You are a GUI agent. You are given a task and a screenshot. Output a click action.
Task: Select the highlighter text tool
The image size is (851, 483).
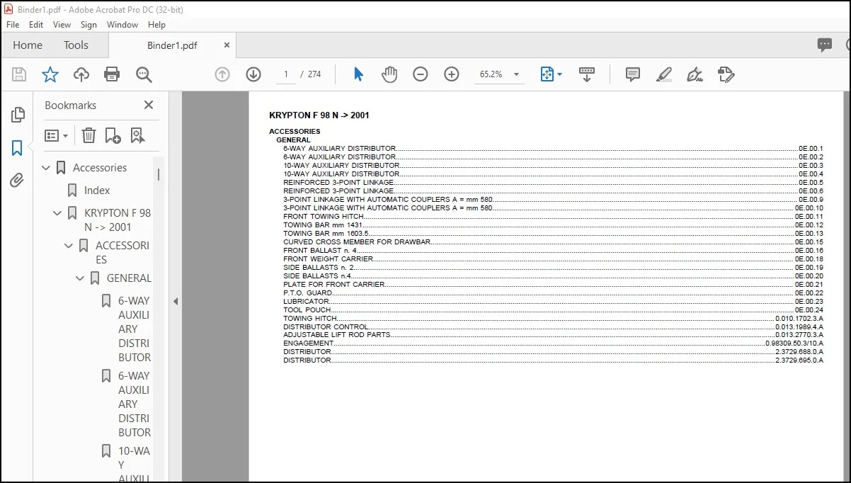(663, 74)
